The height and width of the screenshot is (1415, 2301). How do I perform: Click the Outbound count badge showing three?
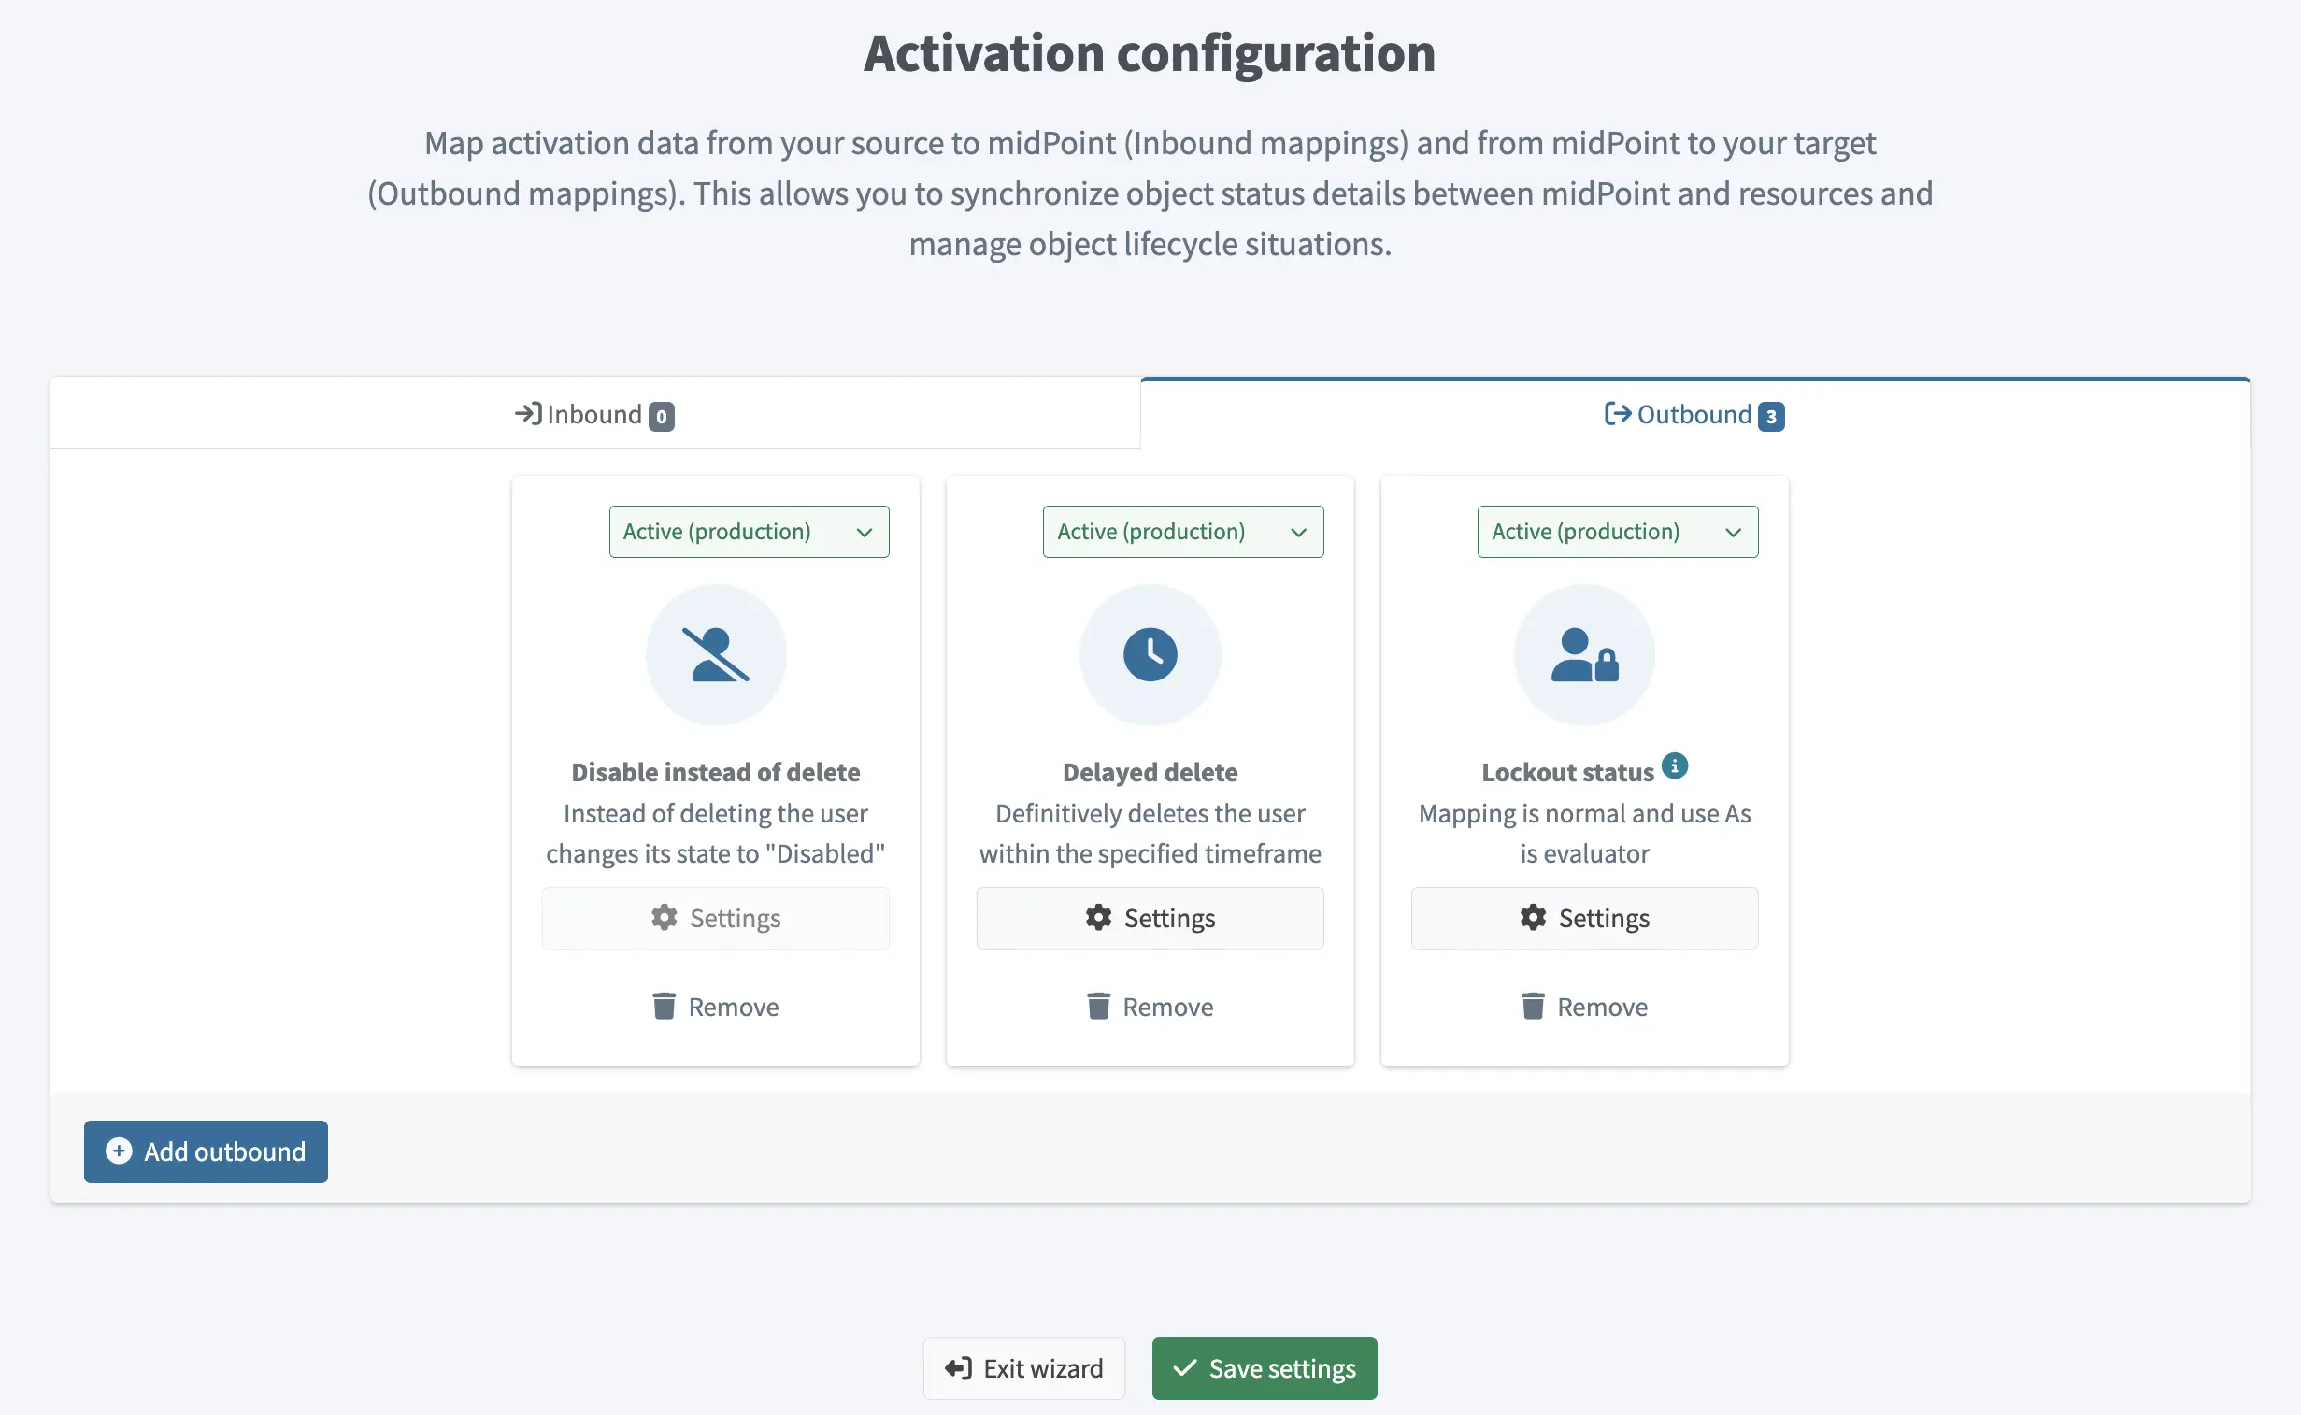[1772, 417]
